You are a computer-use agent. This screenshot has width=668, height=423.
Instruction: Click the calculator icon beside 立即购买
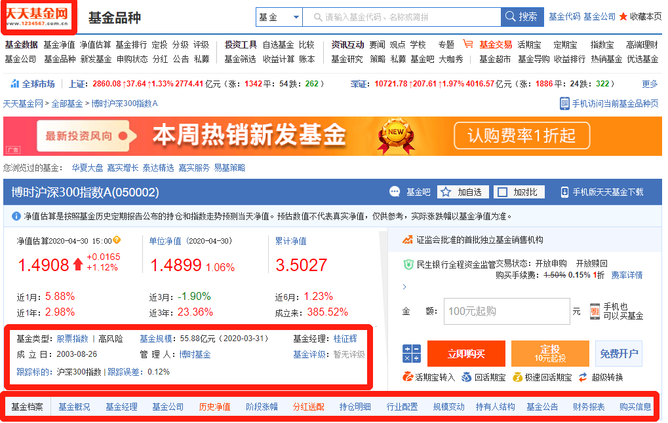(x=411, y=352)
